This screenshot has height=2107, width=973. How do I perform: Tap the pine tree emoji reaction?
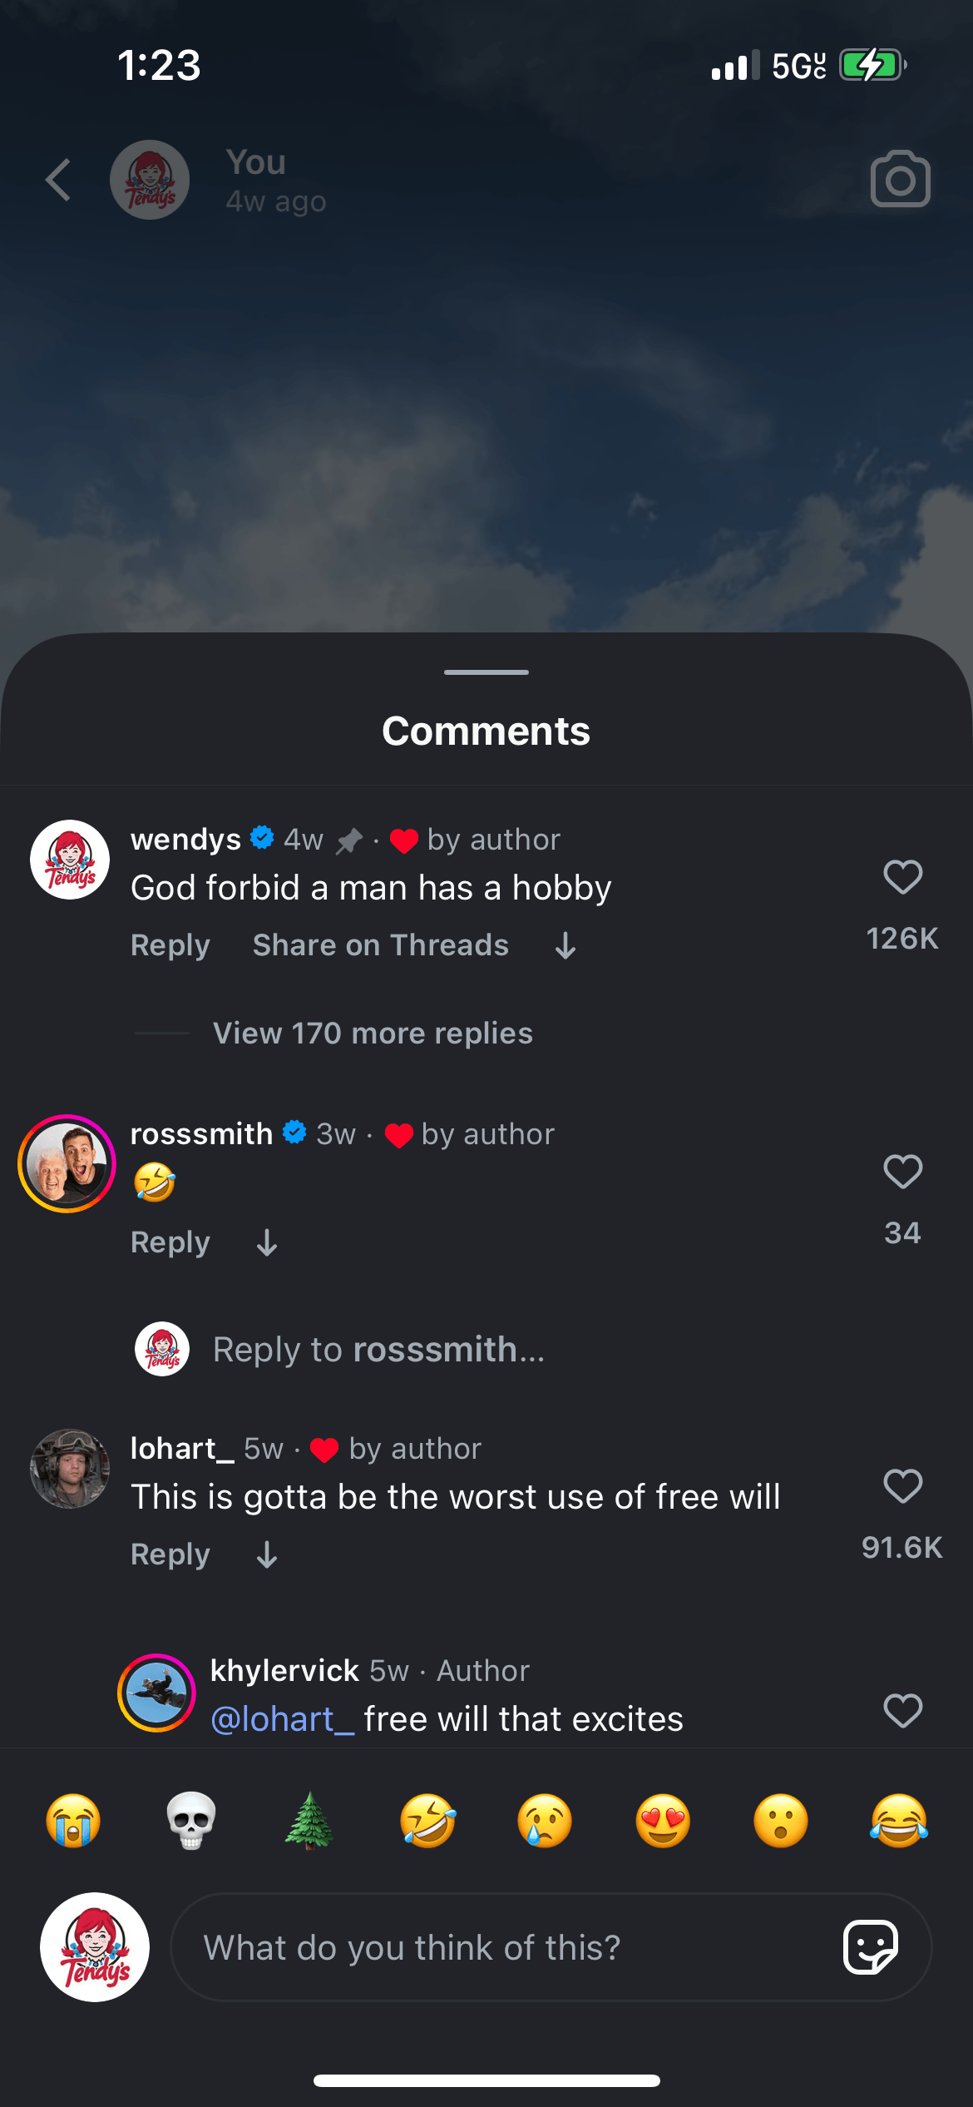(309, 1820)
